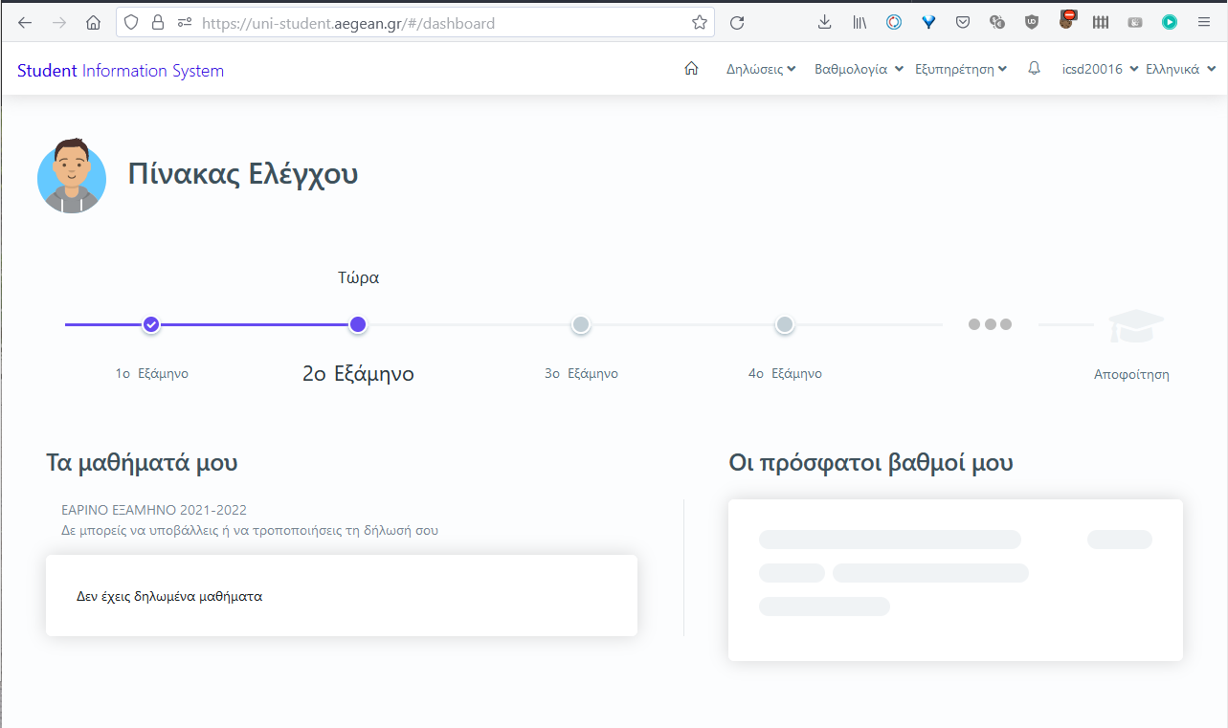
Task: Open the icsd20016 user menu
Action: 1099,69
